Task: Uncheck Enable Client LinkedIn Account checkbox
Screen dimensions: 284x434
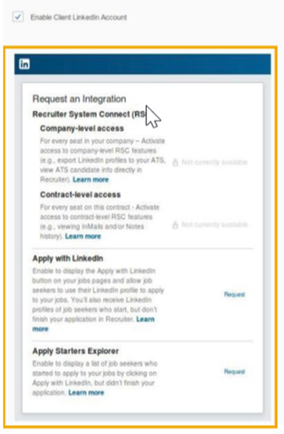Action: point(18,16)
